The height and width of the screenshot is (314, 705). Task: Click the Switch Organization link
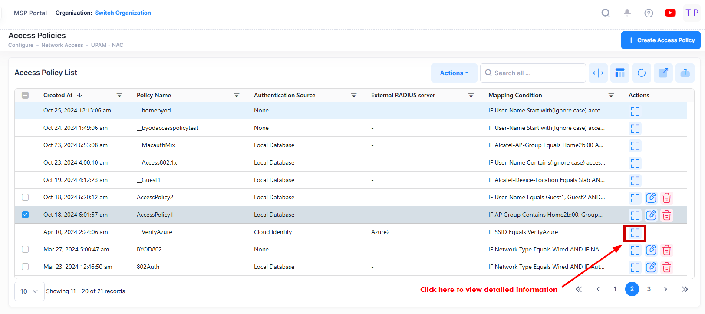coord(123,13)
